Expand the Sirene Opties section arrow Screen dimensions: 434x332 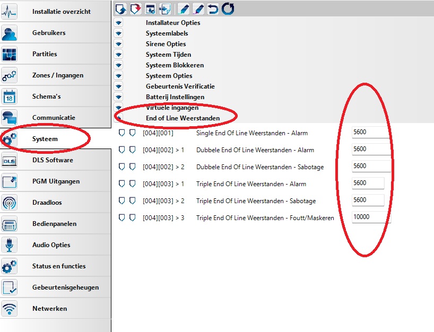[118, 44]
